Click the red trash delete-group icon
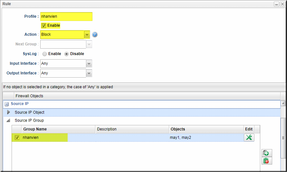 pos(266,161)
